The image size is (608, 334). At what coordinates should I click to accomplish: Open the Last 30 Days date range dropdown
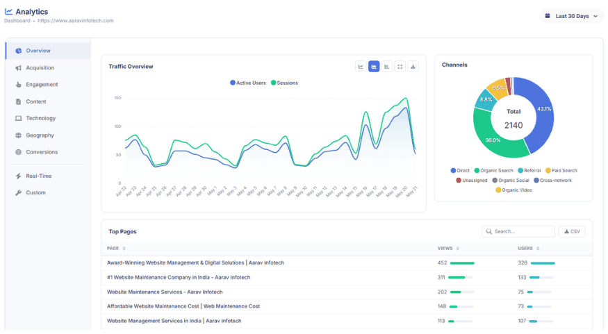(x=572, y=16)
